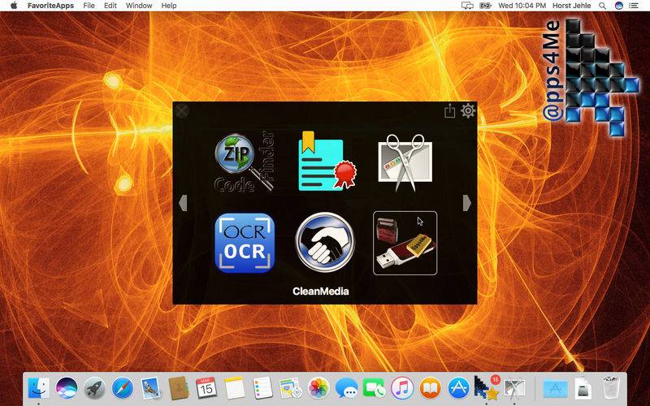Open the scissors screenshot snipping app icon
650x406 pixels.
[x=405, y=162]
